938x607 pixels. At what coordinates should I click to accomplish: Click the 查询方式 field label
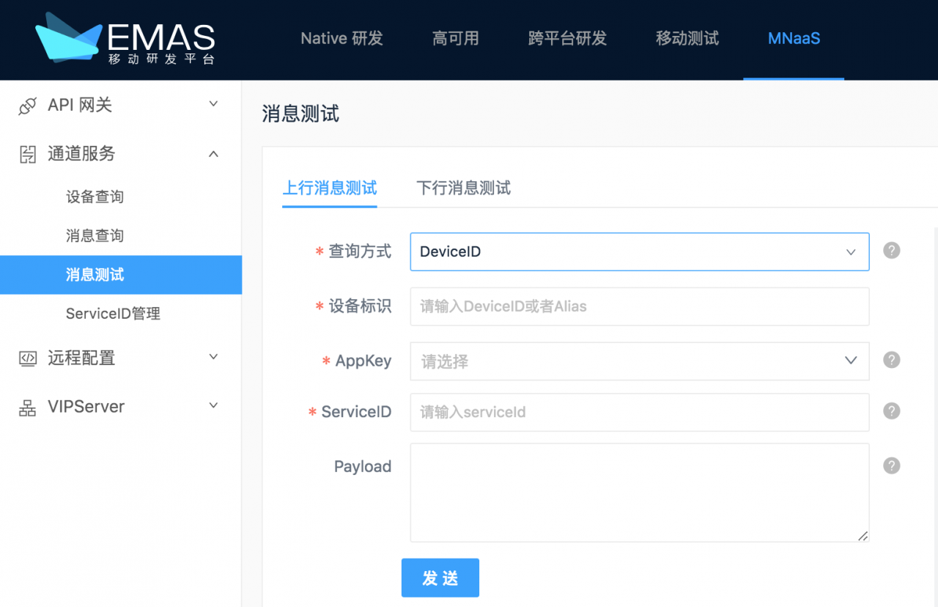[359, 251]
